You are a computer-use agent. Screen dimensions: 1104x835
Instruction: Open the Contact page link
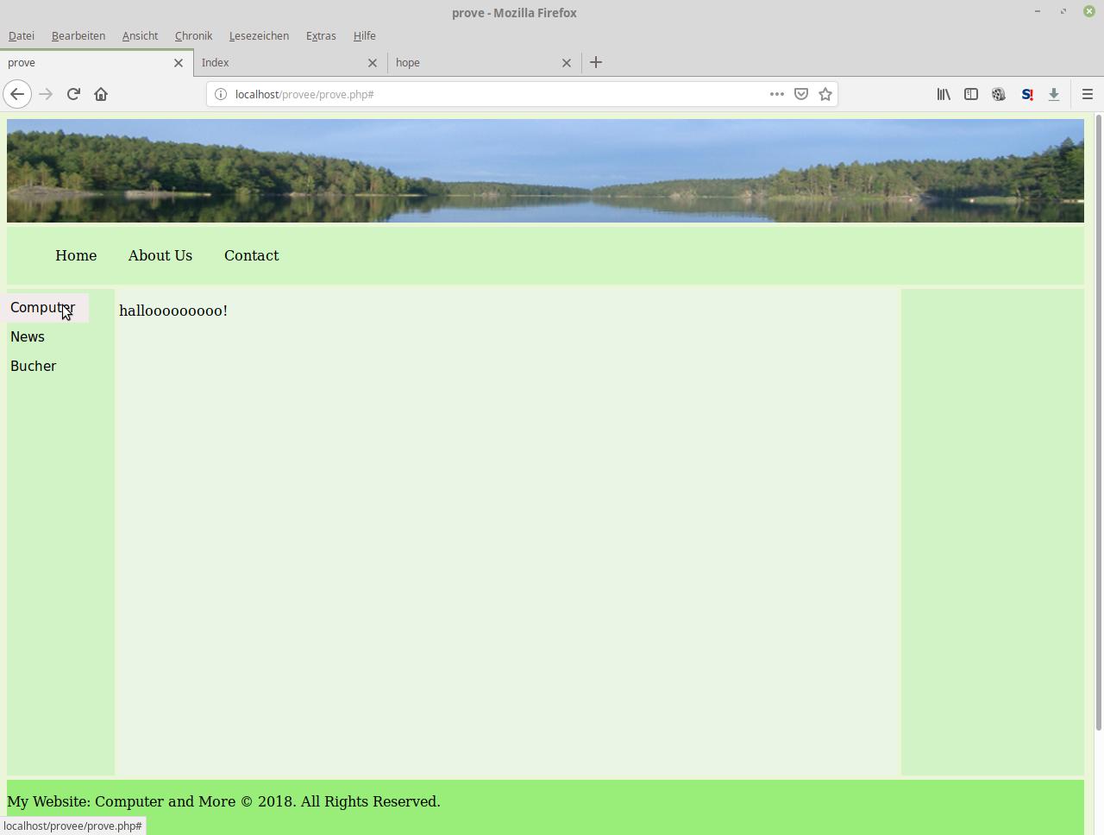(x=251, y=255)
